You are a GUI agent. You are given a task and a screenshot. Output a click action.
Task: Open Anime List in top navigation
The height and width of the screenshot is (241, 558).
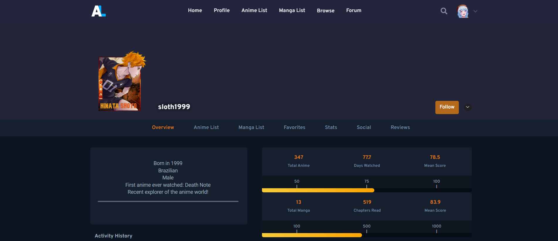[x=254, y=11]
